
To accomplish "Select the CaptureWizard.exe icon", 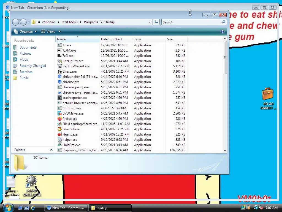I will pos(59,66).
